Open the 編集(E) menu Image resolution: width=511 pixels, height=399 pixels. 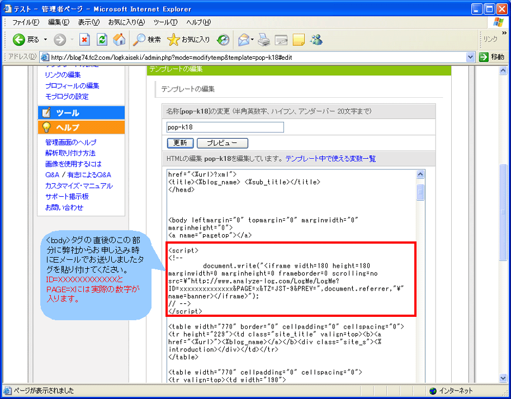pyautogui.click(x=59, y=22)
